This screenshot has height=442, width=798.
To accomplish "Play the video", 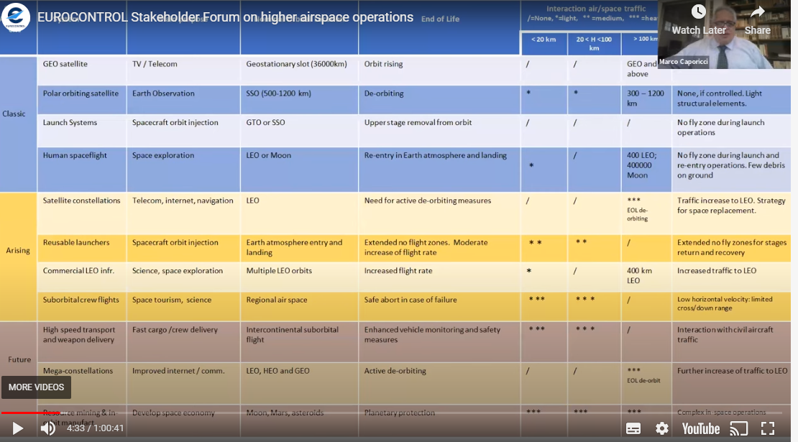I will coord(17,428).
